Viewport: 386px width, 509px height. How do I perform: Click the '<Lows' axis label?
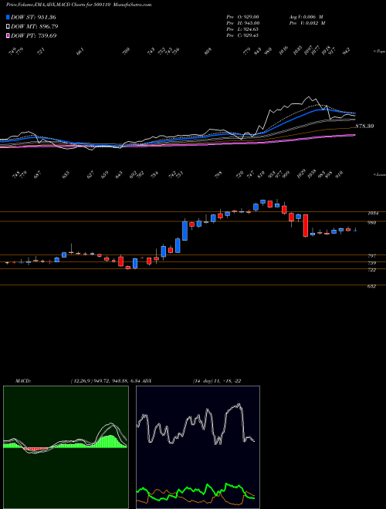pyautogui.click(x=379, y=174)
